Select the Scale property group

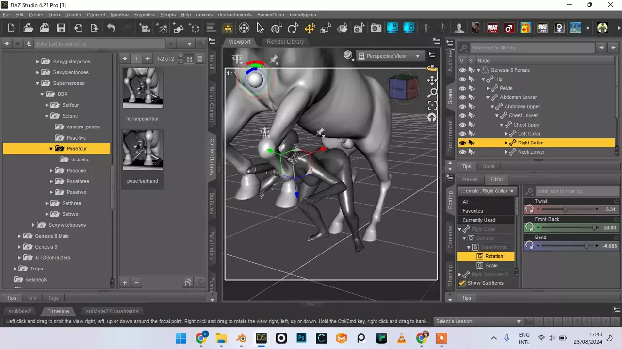[491, 266]
